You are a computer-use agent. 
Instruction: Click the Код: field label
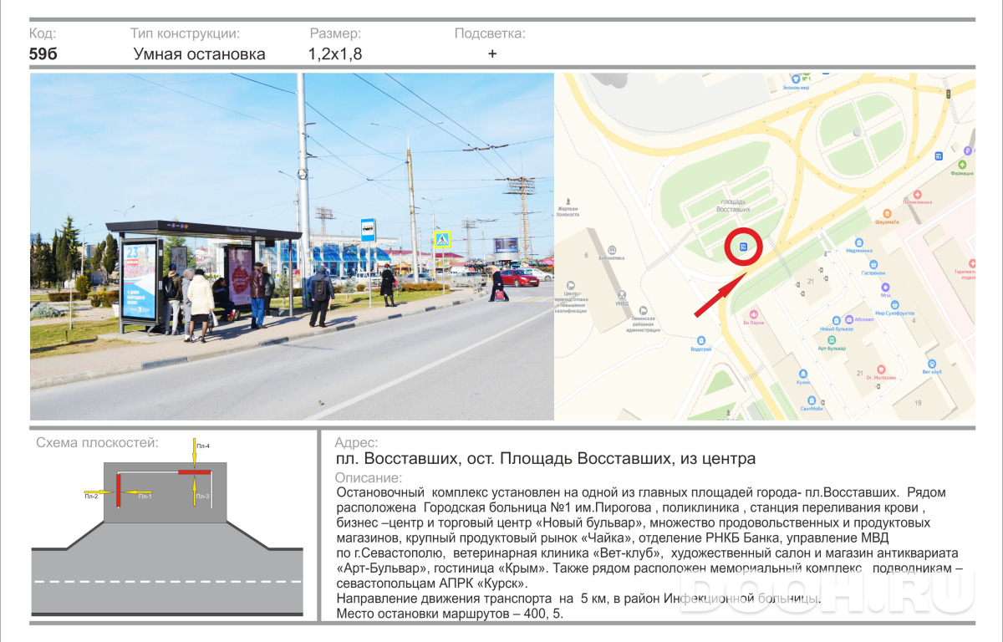(x=43, y=33)
